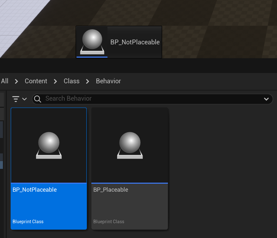Click the BP_NotPlaceable asset name label
Viewport: 277px width, 238px height.
coord(35,190)
